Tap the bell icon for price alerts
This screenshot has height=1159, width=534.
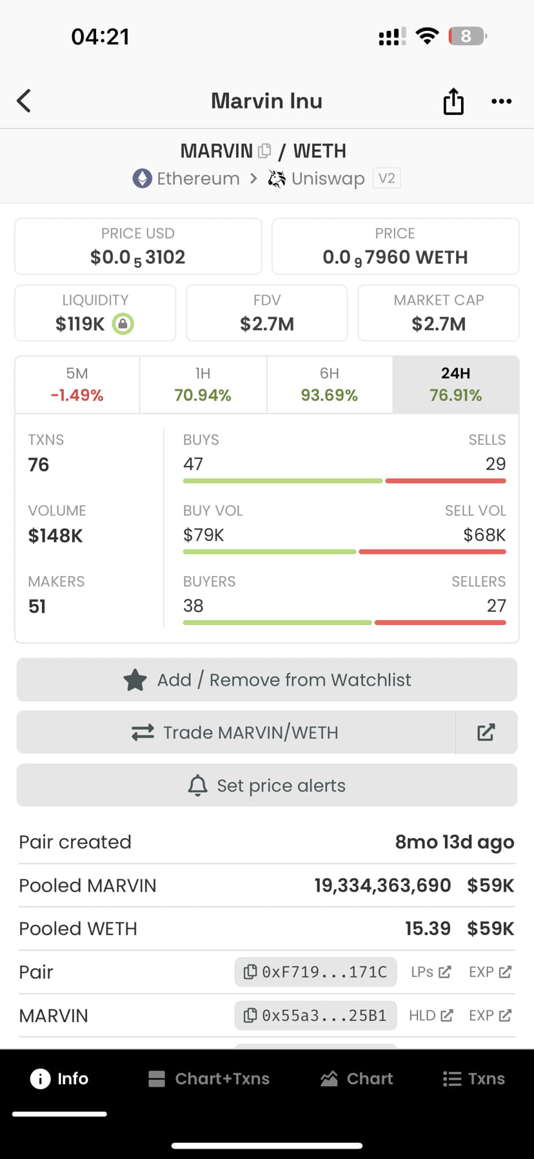point(197,786)
